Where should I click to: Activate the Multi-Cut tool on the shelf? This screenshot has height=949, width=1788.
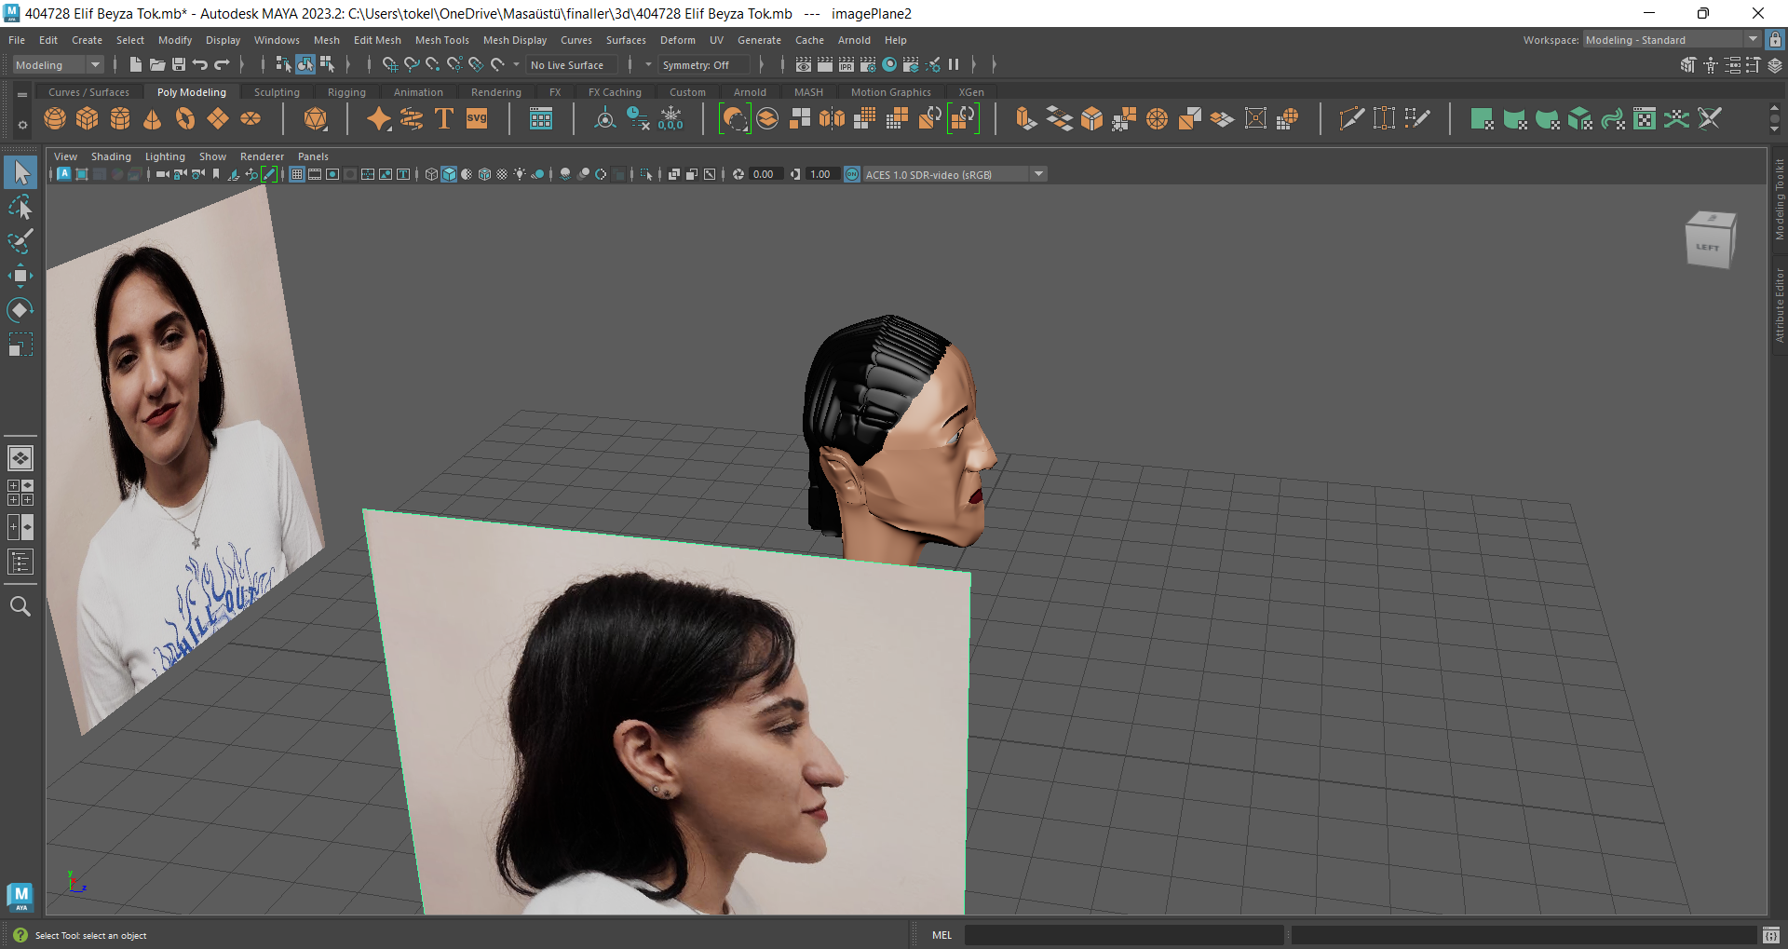[1351, 117]
